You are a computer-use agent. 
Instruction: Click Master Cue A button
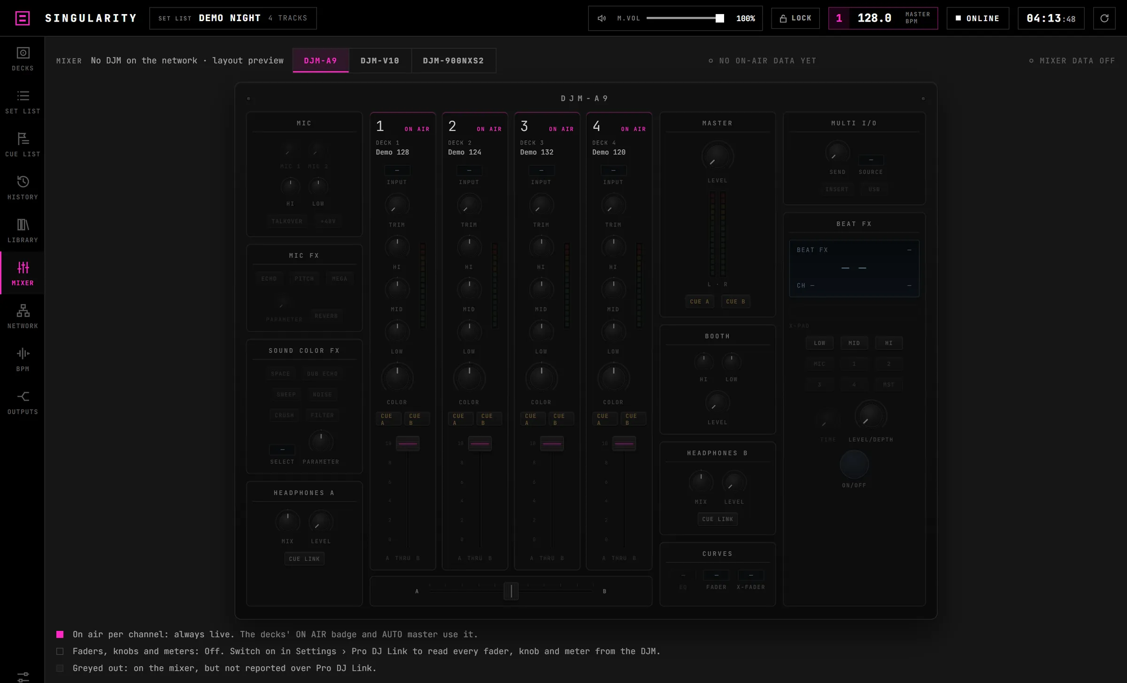699,302
